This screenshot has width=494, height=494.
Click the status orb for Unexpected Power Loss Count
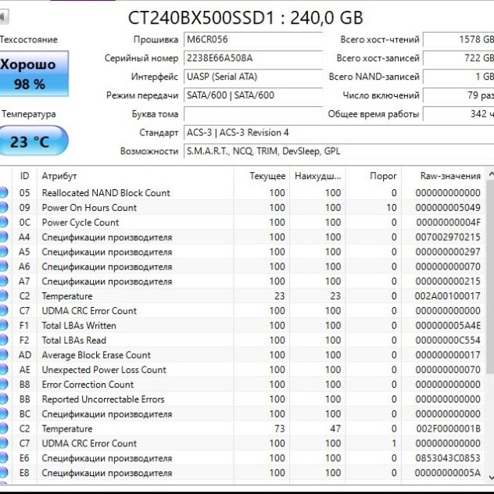3,370
